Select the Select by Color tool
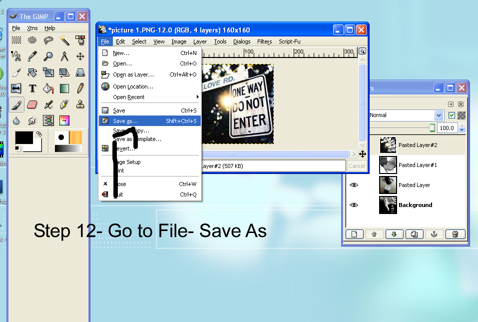Viewport: 478px width, 322px height. tap(80, 40)
